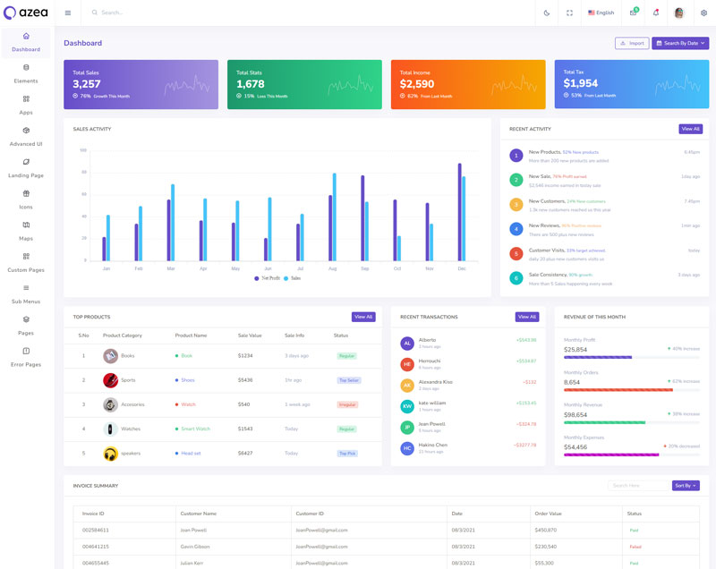Toggle the Net Profit legend in the chart
Viewport: 716px width, 569px height.
pyautogui.click(x=267, y=278)
